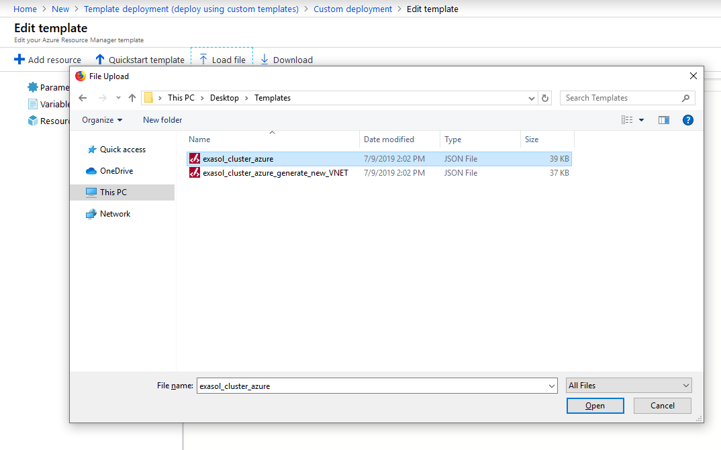The image size is (721, 450).
Task: Open the All Files type dropdown
Action: click(628, 386)
